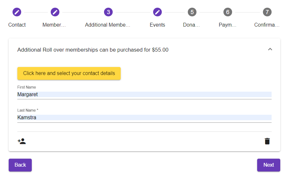Jump to the step 6 circle icon

click(228, 12)
